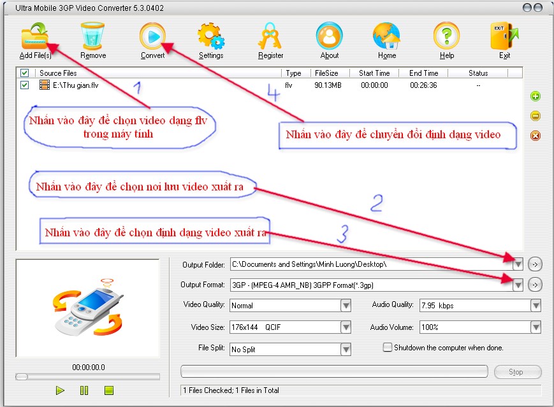Enable Shutdown the computer when done
Image resolution: width=554 pixels, height=407 pixels.
pyautogui.click(x=388, y=347)
